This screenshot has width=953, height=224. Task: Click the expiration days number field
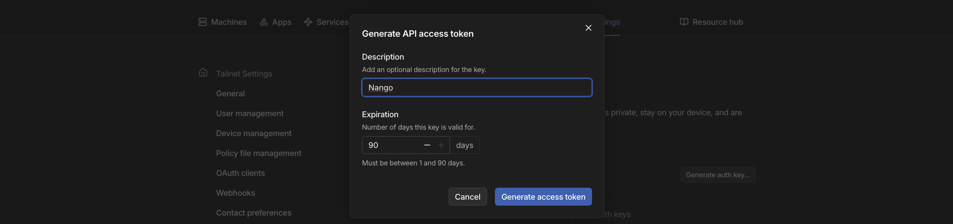click(391, 145)
